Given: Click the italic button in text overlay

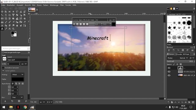Looking at the screenshot, I should 81,24.
